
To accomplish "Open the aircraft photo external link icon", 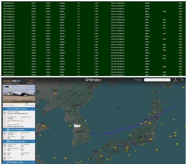I will click(x=34, y=101).
